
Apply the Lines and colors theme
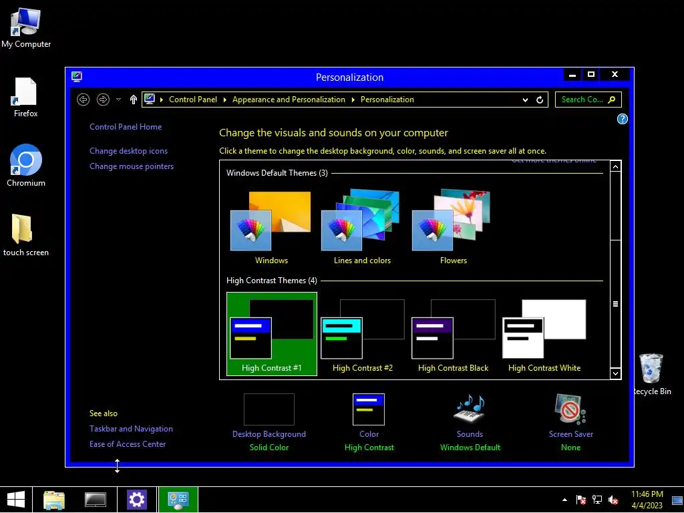(362, 227)
